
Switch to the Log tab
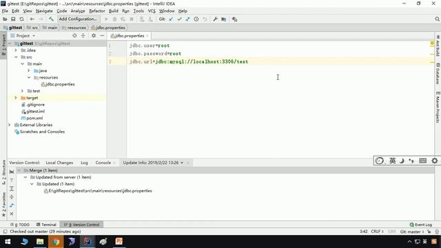click(84, 163)
